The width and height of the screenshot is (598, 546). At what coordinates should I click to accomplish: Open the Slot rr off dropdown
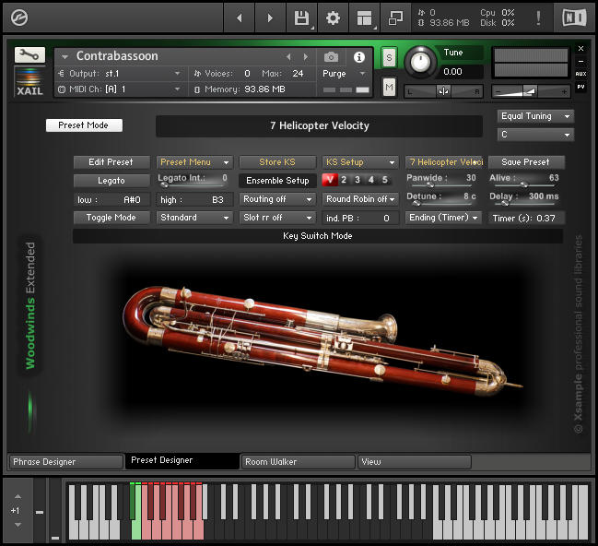click(277, 218)
